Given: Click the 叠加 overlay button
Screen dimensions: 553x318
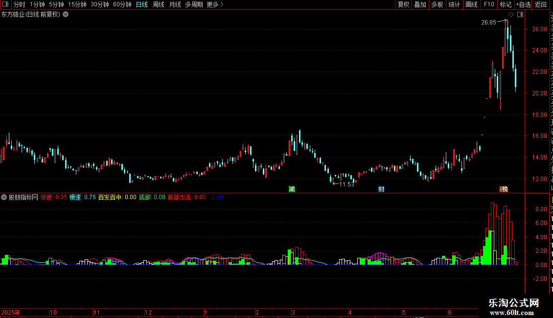Looking at the screenshot, I should point(420,4).
